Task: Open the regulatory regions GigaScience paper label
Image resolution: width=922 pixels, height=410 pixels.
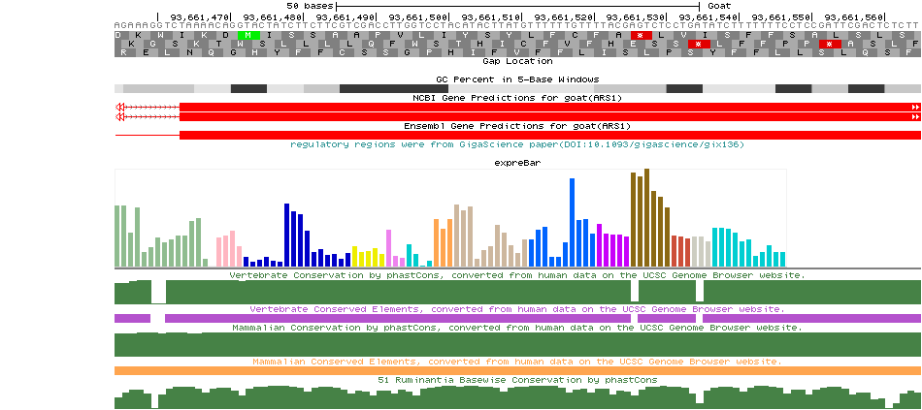Action: [517, 144]
